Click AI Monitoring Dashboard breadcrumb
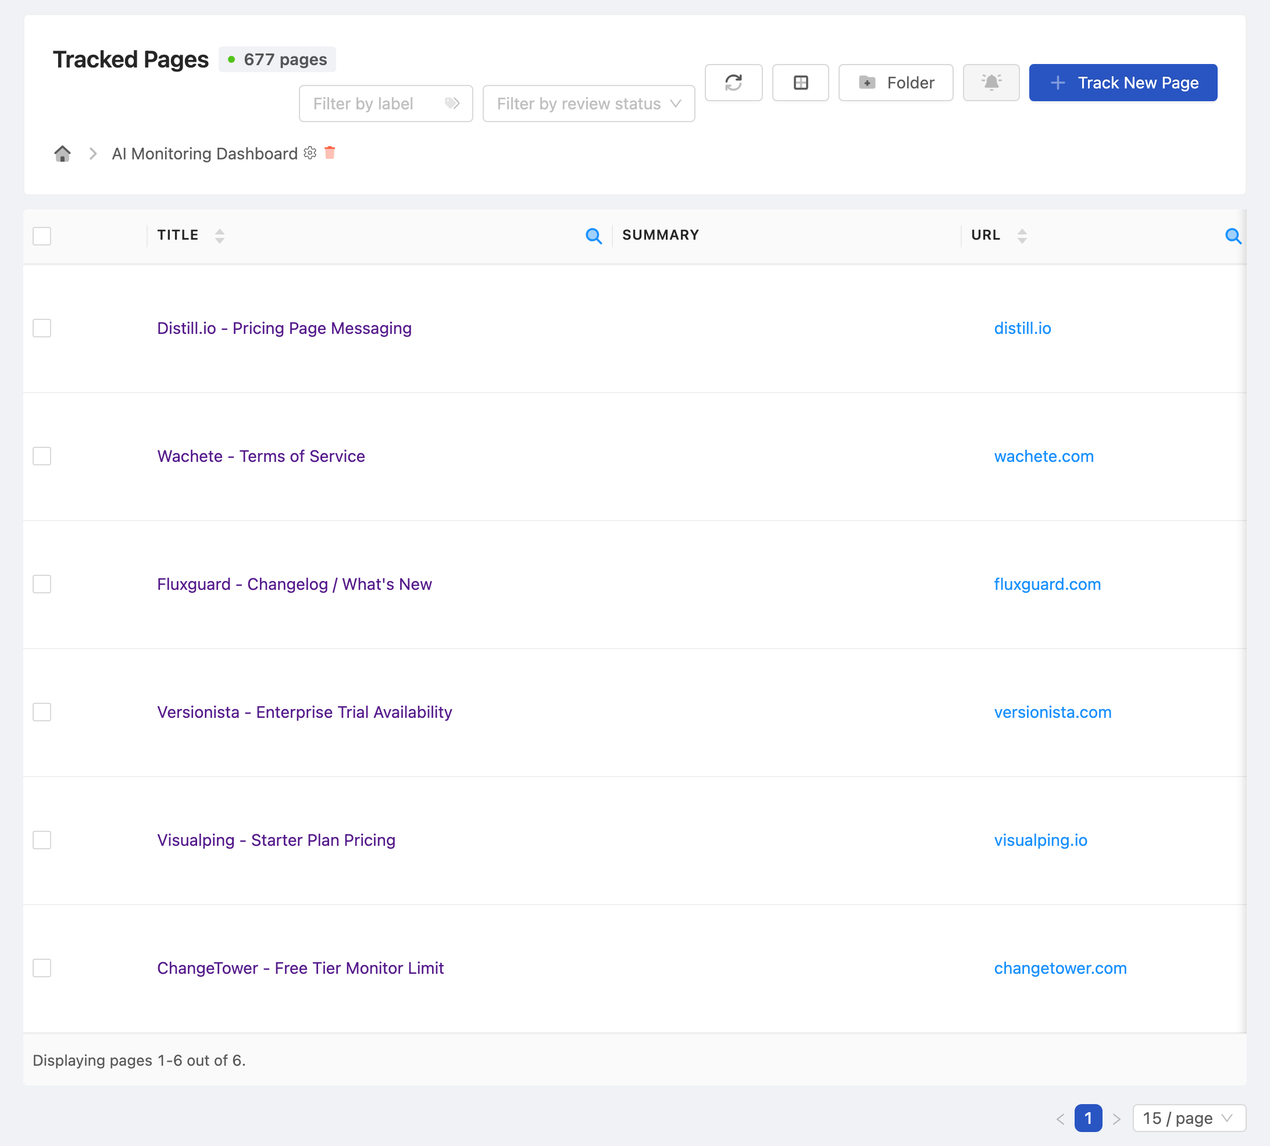The image size is (1270, 1146). [x=205, y=154]
